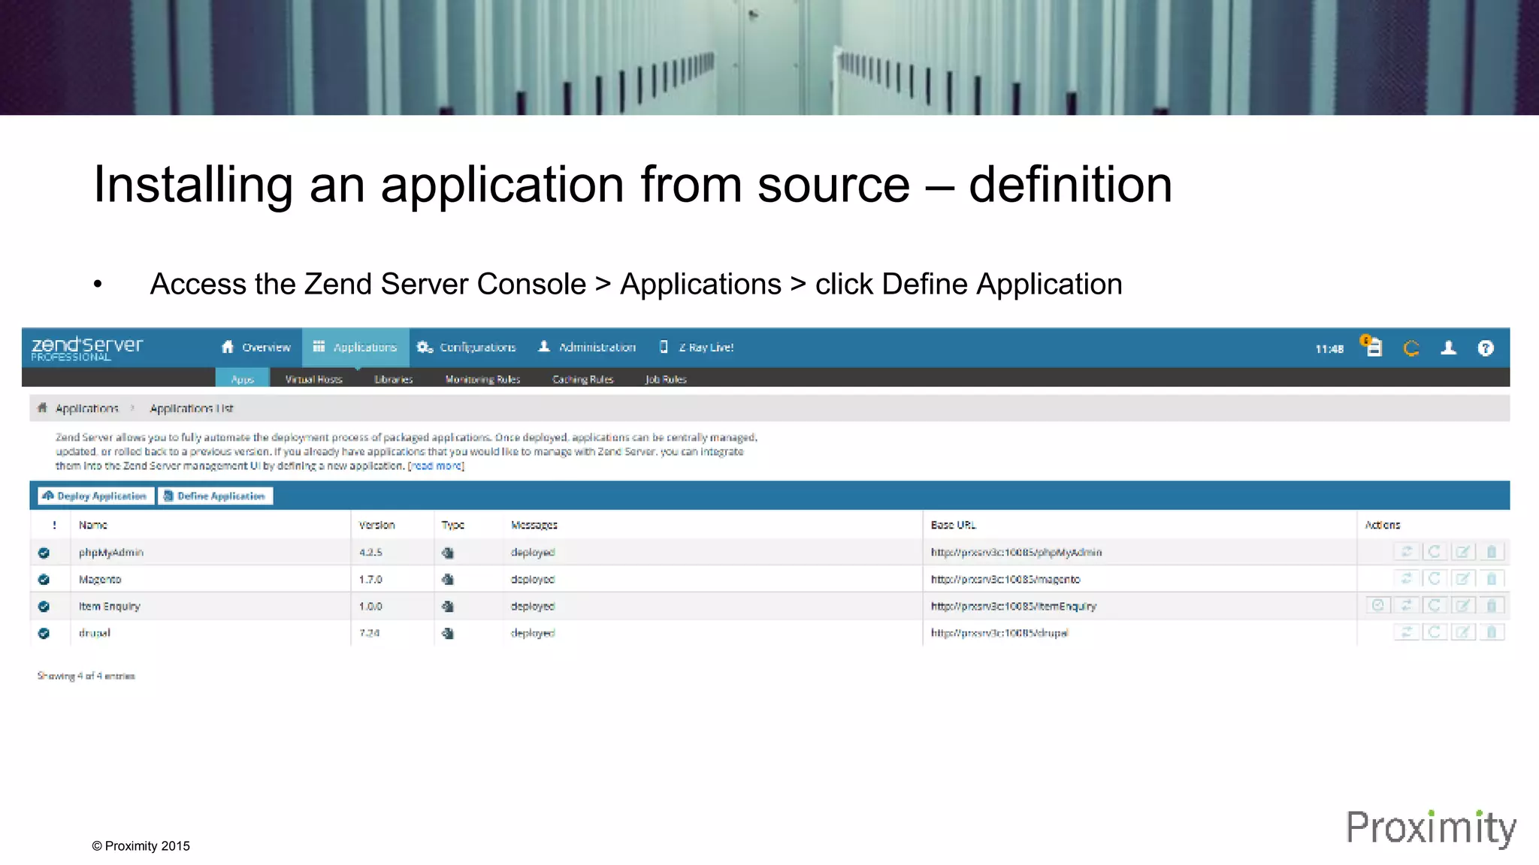The width and height of the screenshot is (1539, 865).
Task: Click the update icon for Item Enquiry
Action: [x=1407, y=605]
